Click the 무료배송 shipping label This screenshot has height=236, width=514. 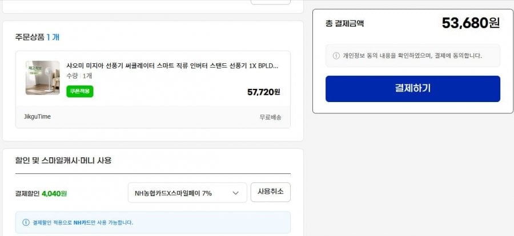pos(270,117)
